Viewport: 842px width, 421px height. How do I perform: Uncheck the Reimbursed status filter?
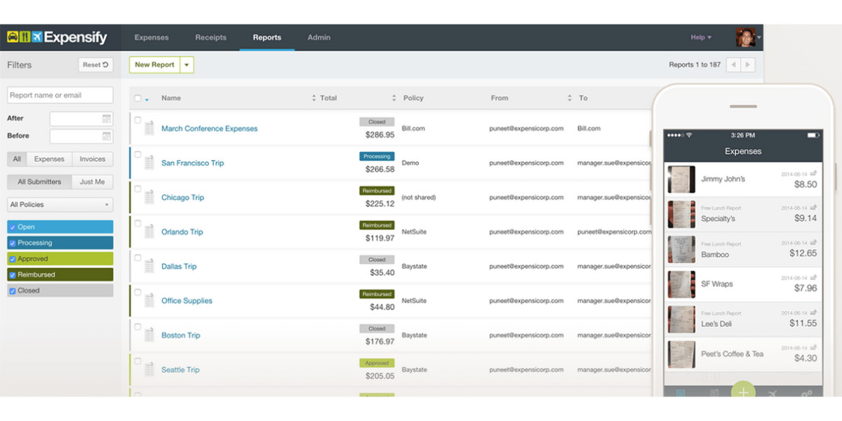point(13,275)
